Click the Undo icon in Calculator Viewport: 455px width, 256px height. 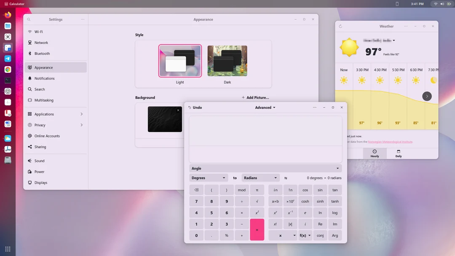[x=190, y=107]
